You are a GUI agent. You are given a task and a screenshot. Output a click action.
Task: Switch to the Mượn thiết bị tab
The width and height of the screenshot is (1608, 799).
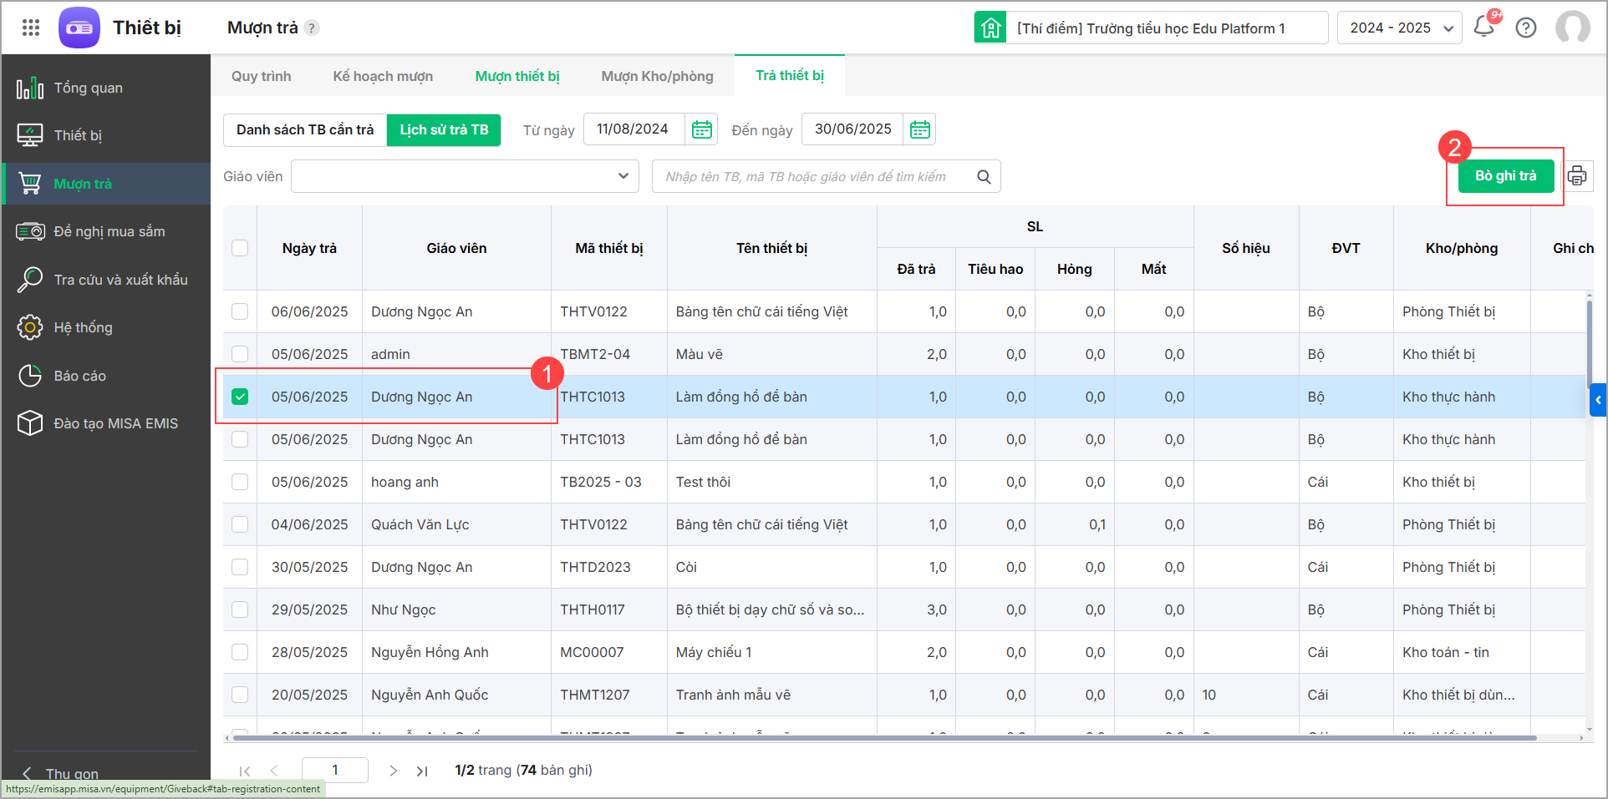pyautogui.click(x=517, y=76)
